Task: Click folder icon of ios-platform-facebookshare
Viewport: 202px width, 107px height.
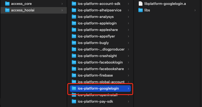Action: tap(74, 69)
